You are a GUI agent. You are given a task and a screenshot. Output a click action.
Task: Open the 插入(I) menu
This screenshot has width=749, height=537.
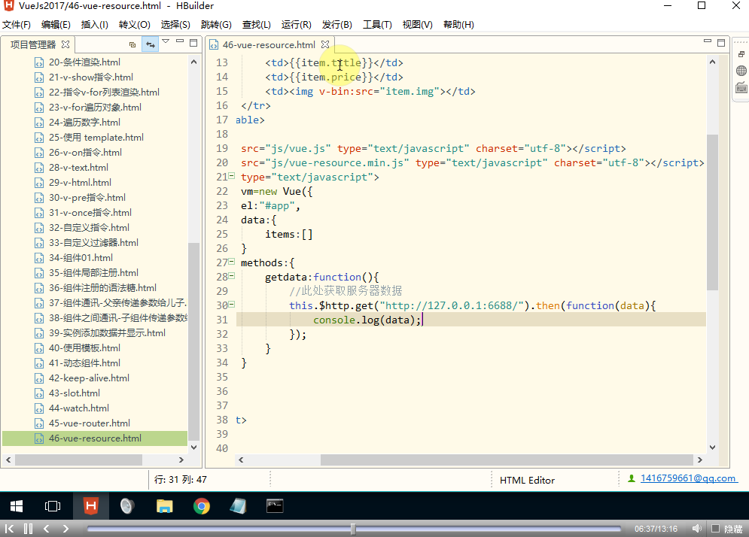[95, 24]
